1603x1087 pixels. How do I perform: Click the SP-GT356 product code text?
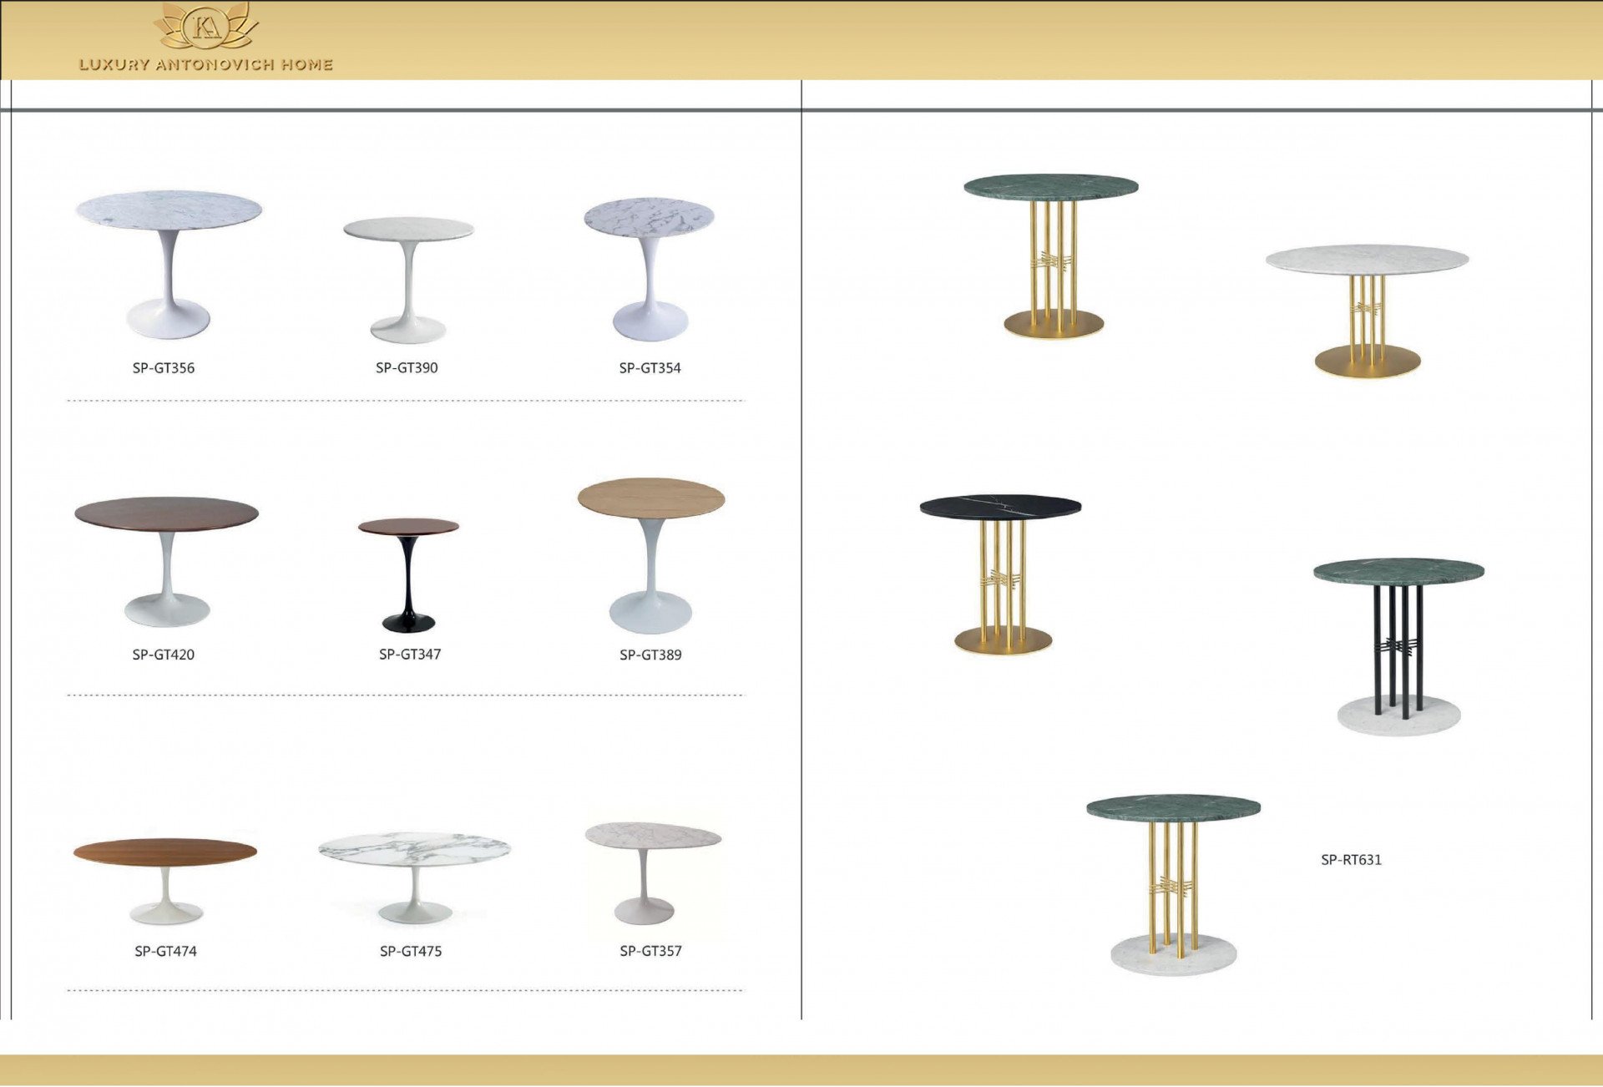coord(164,368)
